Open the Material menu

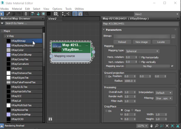point(17,9)
